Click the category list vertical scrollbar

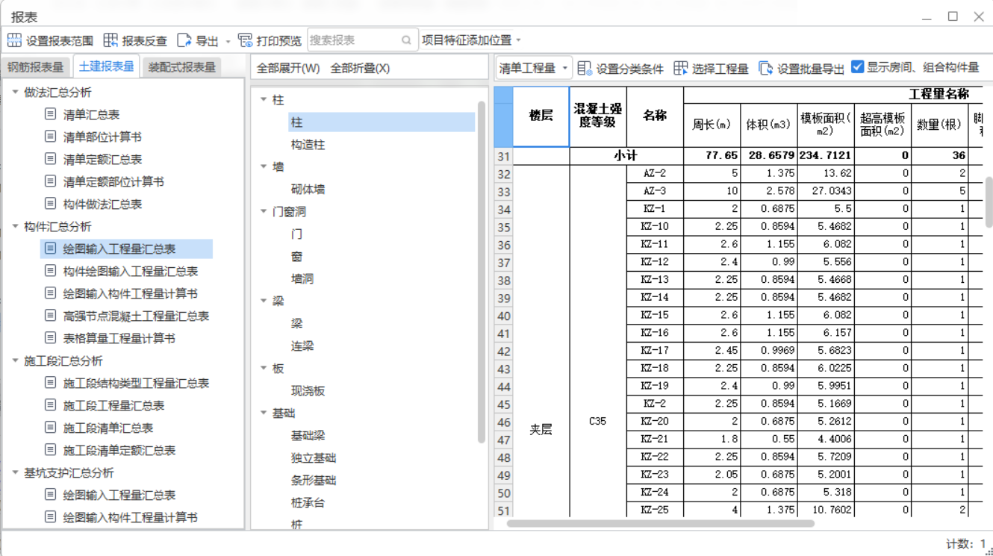point(481,272)
